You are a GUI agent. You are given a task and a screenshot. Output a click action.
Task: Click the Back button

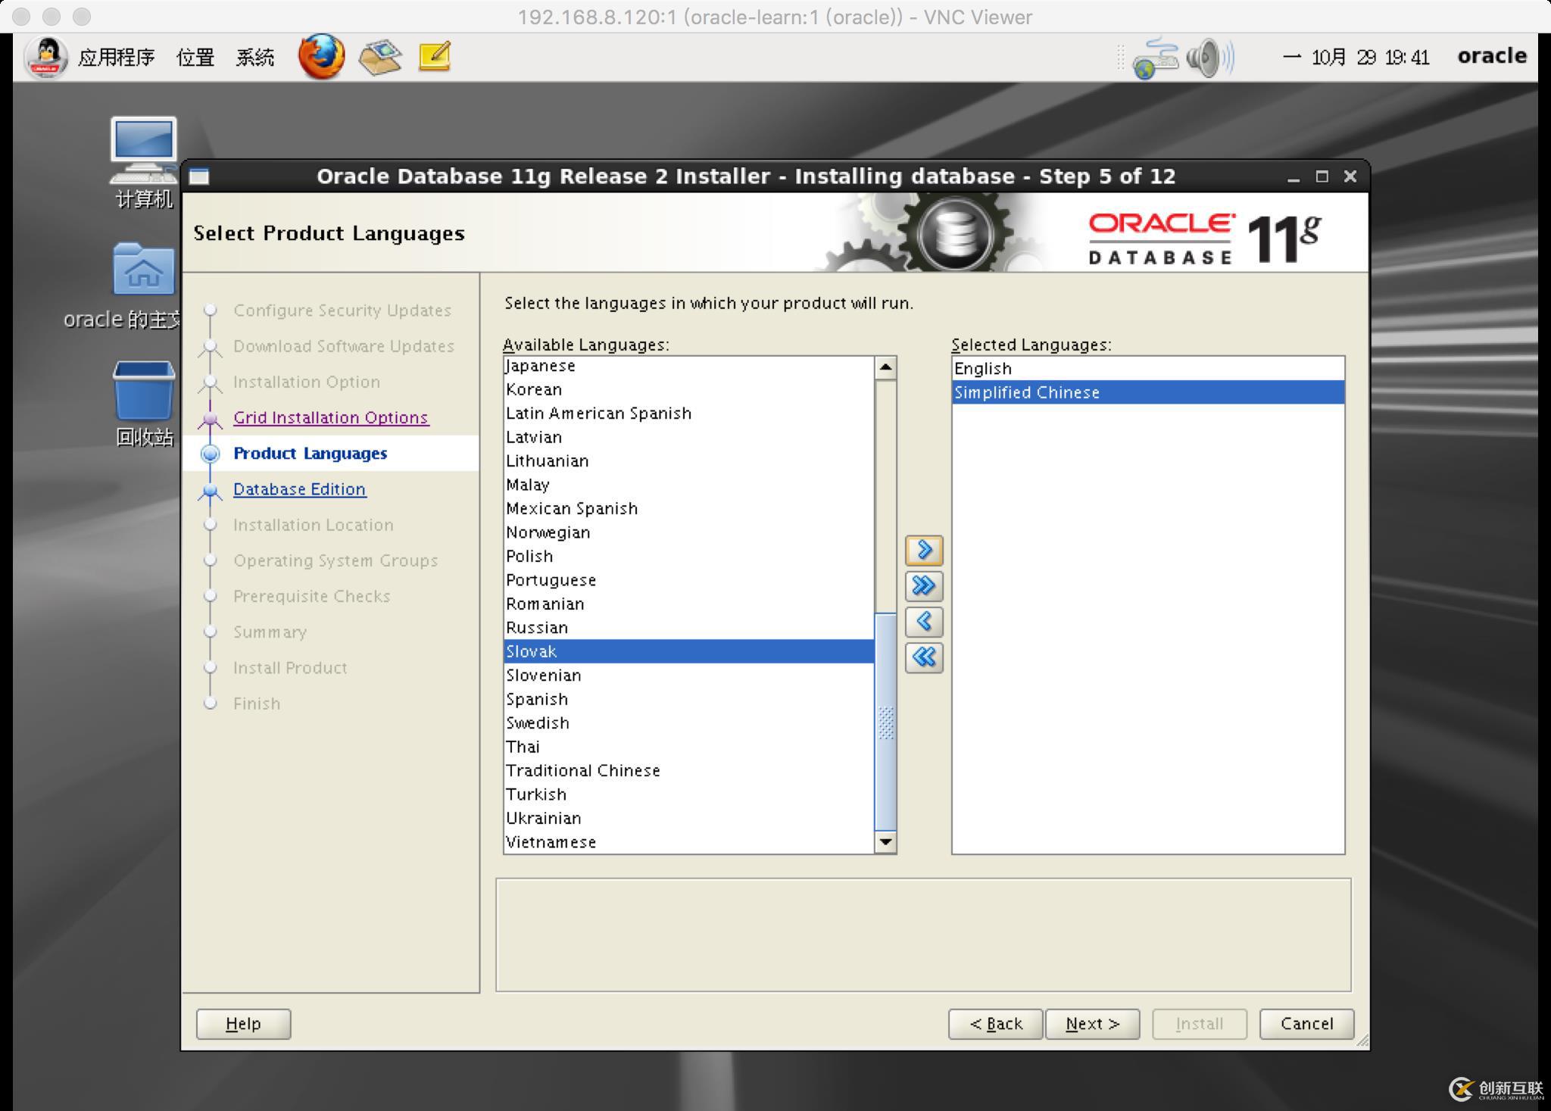point(995,1024)
